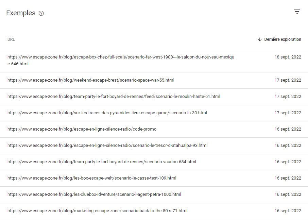This screenshot has height=220, width=308.
Task: Open the silence-radio code-promo URL
Action: (82, 129)
